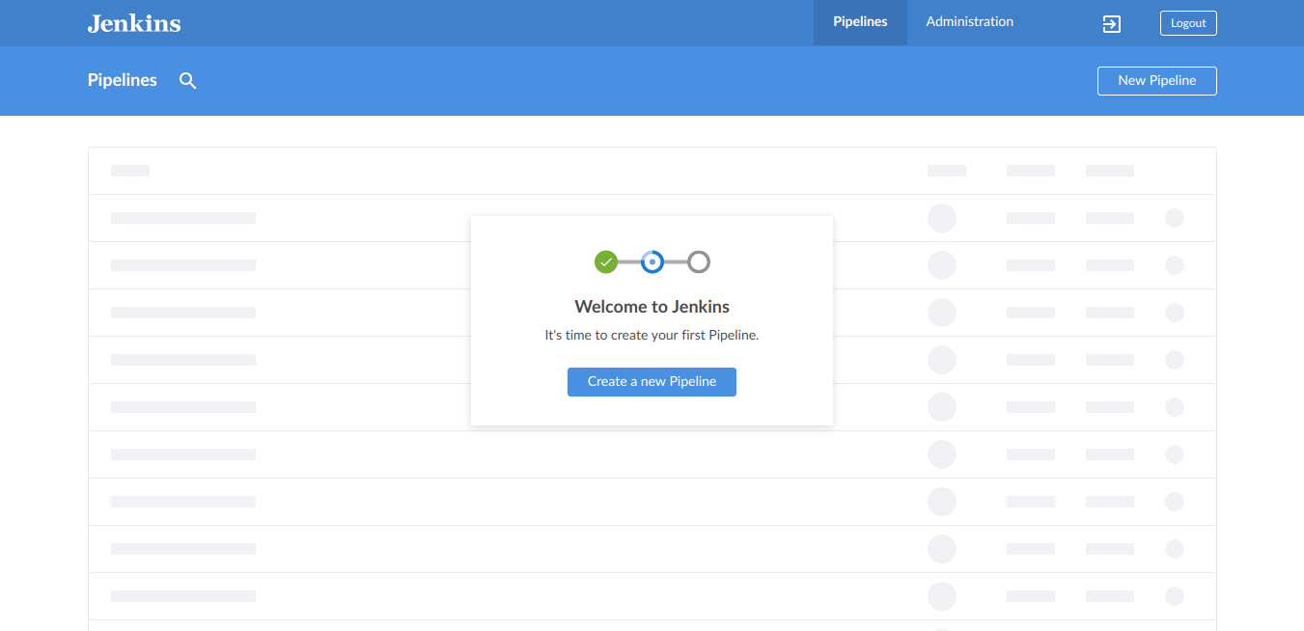Screen dimensions: 1304x631
Task: Click the Jenkins logo
Action: click(134, 23)
